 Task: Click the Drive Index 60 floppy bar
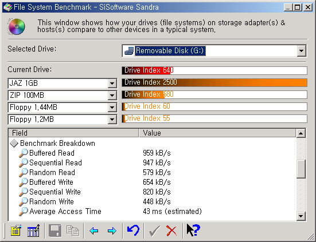(214, 106)
